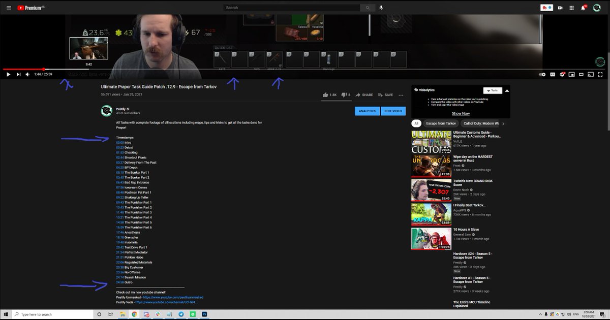The width and height of the screenshot is (610, 320).
Task: Open I Finally Beat Tarkov thumbnail
Action: coord(431,214)
